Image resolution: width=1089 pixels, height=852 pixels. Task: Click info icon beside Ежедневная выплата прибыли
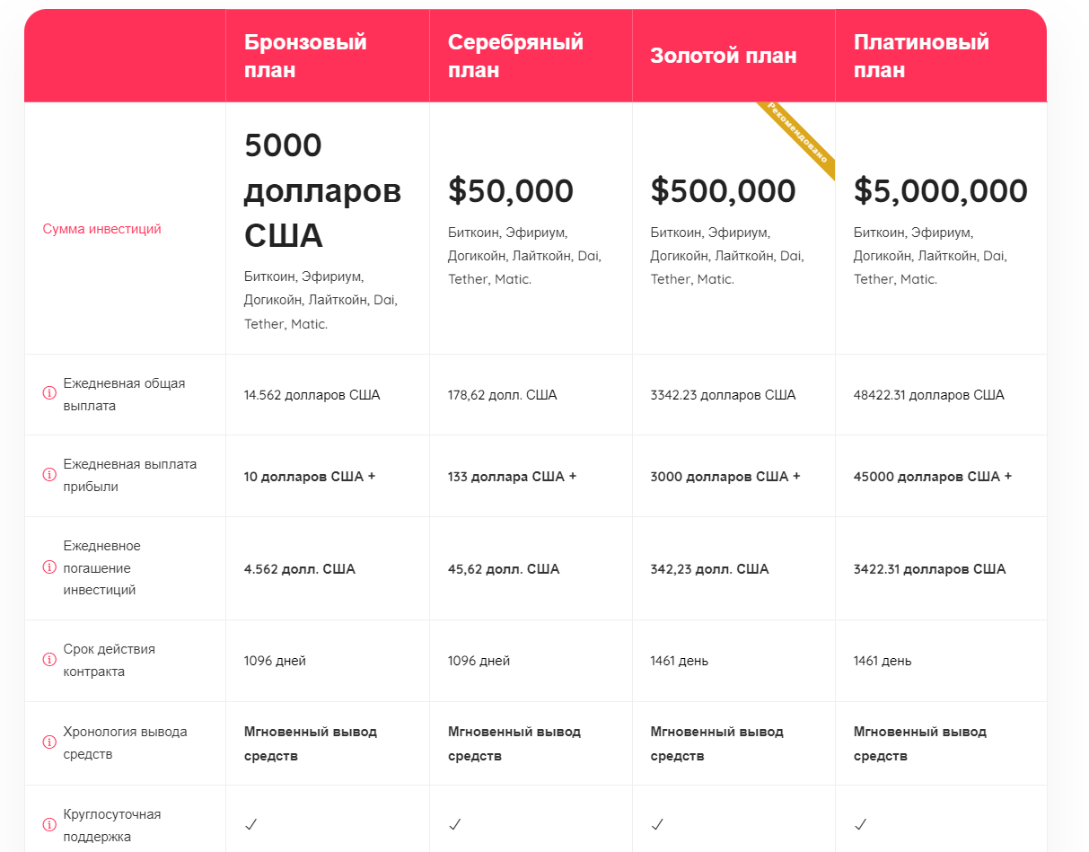(49, 475)
